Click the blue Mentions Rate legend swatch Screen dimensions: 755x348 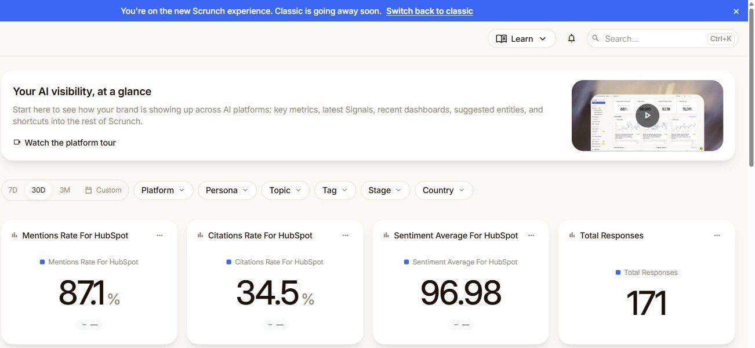[42, 262]
